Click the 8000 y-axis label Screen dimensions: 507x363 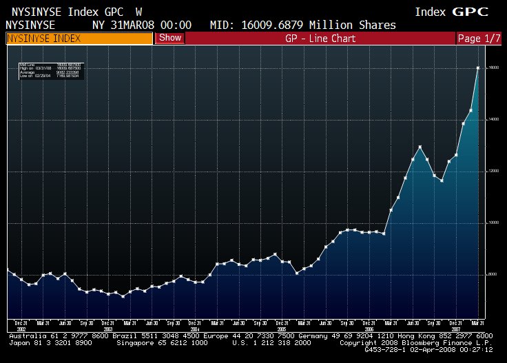coord(493,274)
